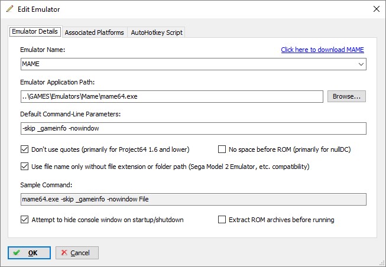Click the 'Sample Command:' label
This screenshot has width=386, height=267.
(x=46, y=185)
